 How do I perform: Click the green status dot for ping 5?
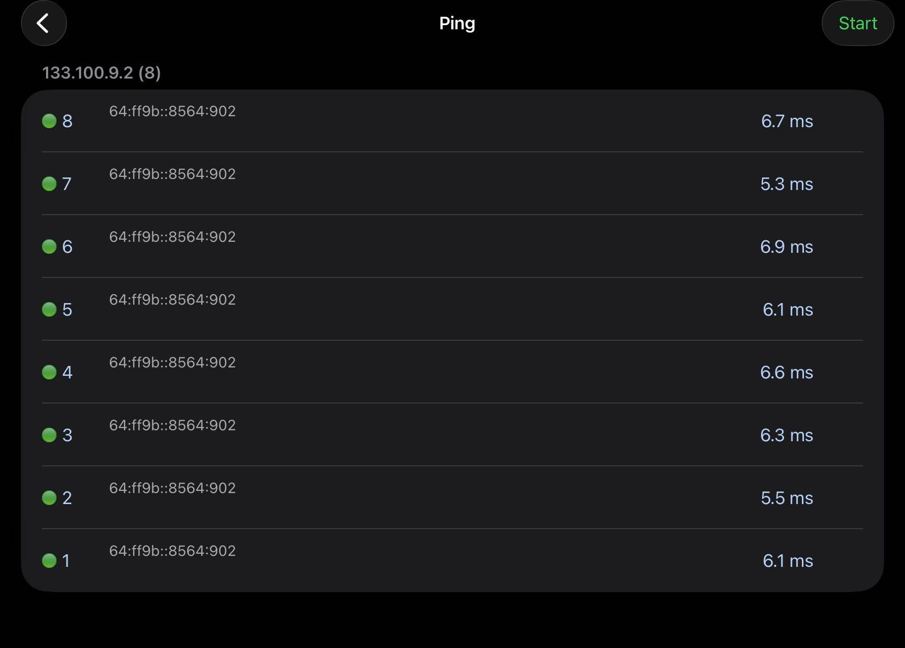(49, 309)
